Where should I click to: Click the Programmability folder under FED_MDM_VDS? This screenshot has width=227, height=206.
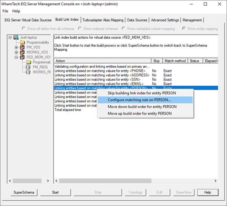click(x=29, y=62)
